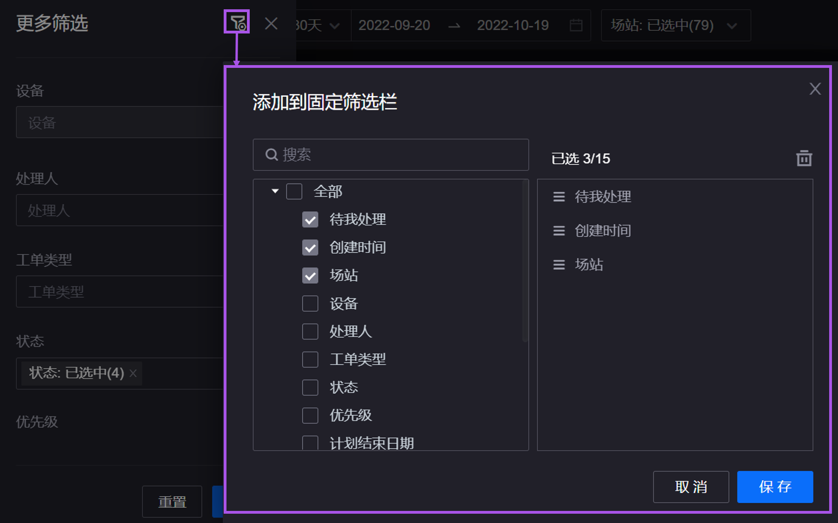
Task: Close the 添加到固定筛选栏 dialog
Action: coord(815,89)
